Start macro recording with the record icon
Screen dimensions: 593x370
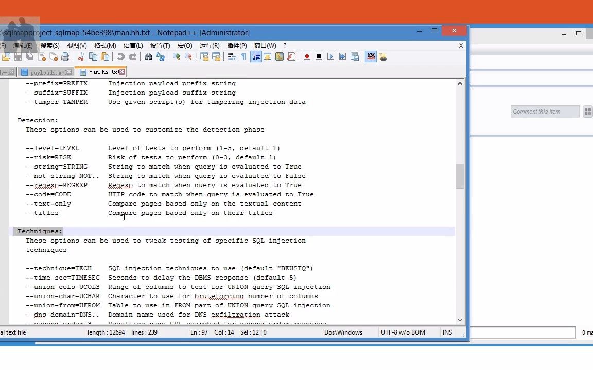(x=307, y=57)
